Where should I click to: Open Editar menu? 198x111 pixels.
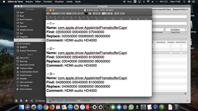click(x=38, y=2)
